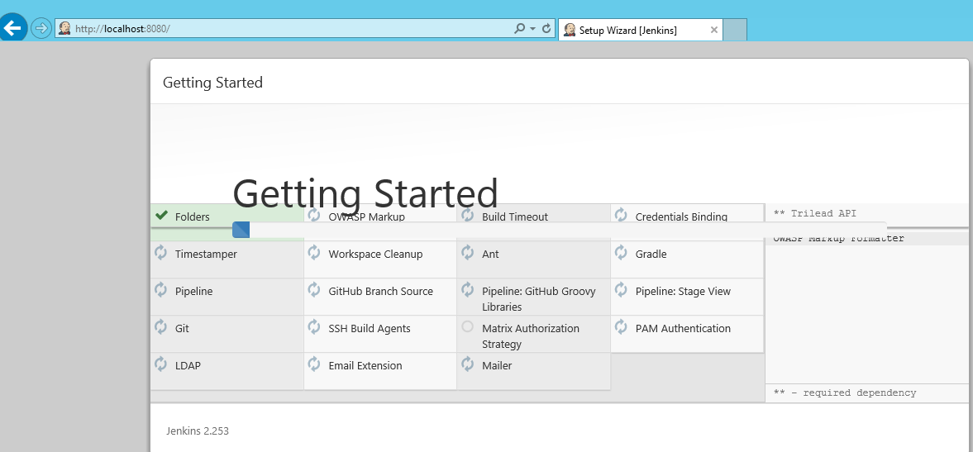
Task: Click the page refresh icon
Action: point(546,29)
